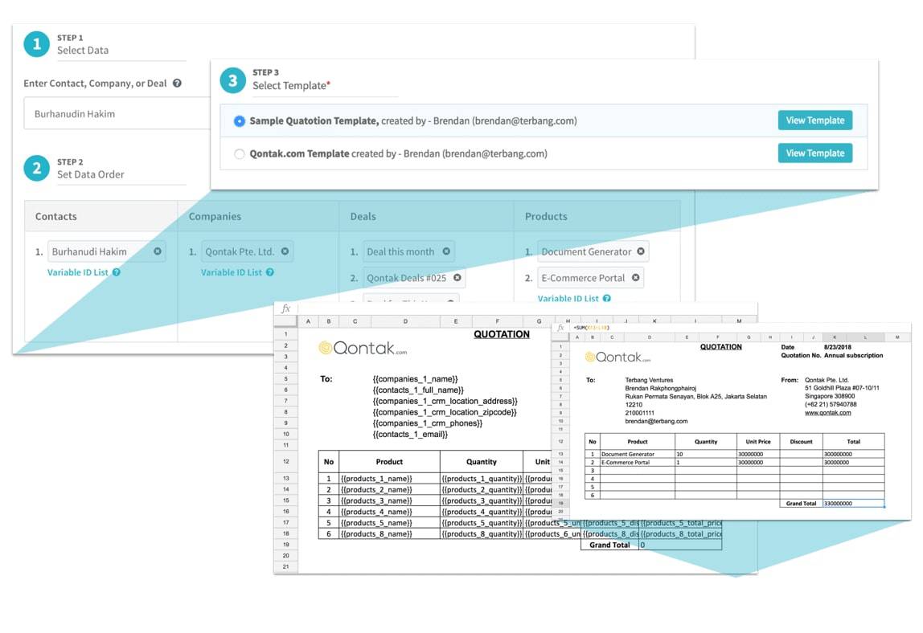The image size is (923, 633).
Task: Click help icon next to Products Variable ID List
Action: (x=607, y=298)
